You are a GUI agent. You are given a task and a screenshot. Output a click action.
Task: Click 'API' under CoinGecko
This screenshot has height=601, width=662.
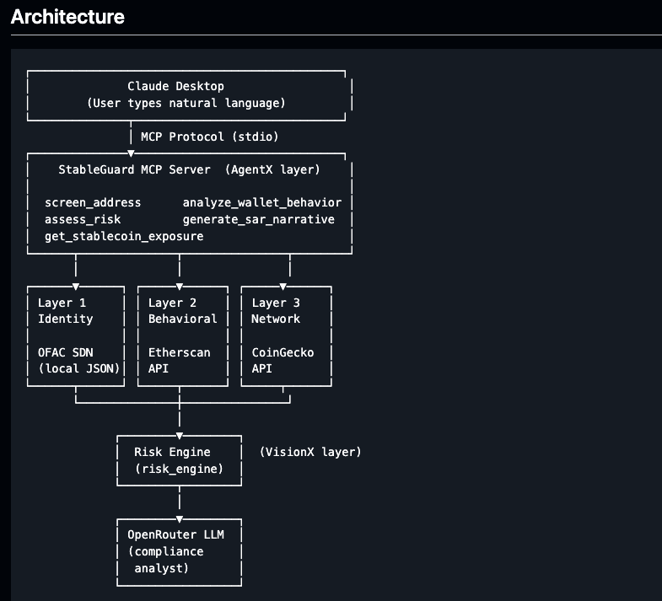261,368
